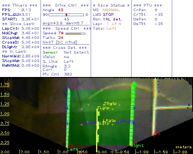Screen dimensions: 193x154
Task: Click the yellow Speed bar
Action: coord(73,33)
